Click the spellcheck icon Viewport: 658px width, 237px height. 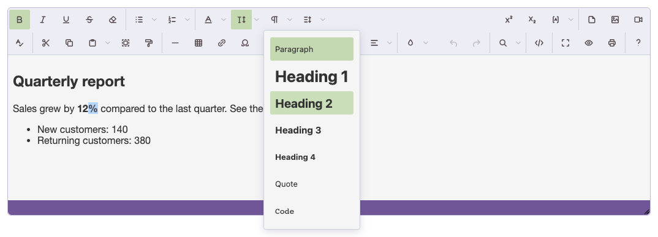pyautogui.click(x=20, y=43)
